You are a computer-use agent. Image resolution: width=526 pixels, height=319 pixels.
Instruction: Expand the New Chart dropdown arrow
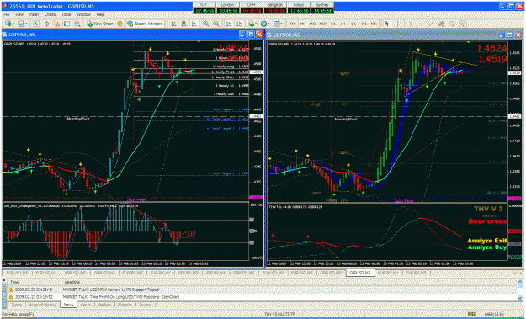pyautogui.click(x=13, y=24)
